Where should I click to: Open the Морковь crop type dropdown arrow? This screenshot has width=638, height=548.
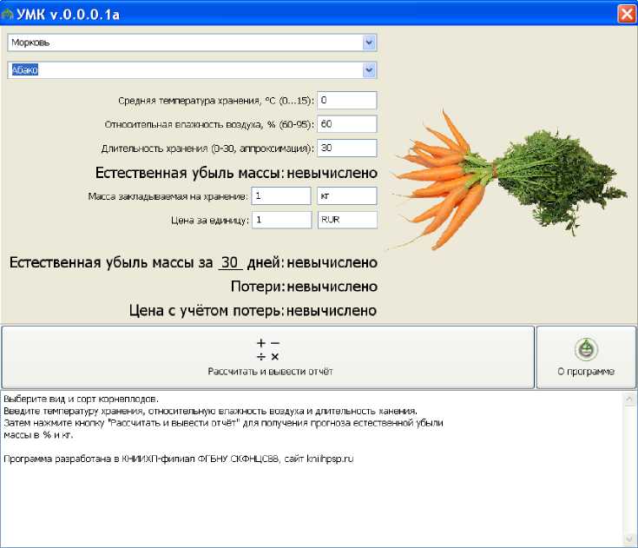(x=369, y=43)
